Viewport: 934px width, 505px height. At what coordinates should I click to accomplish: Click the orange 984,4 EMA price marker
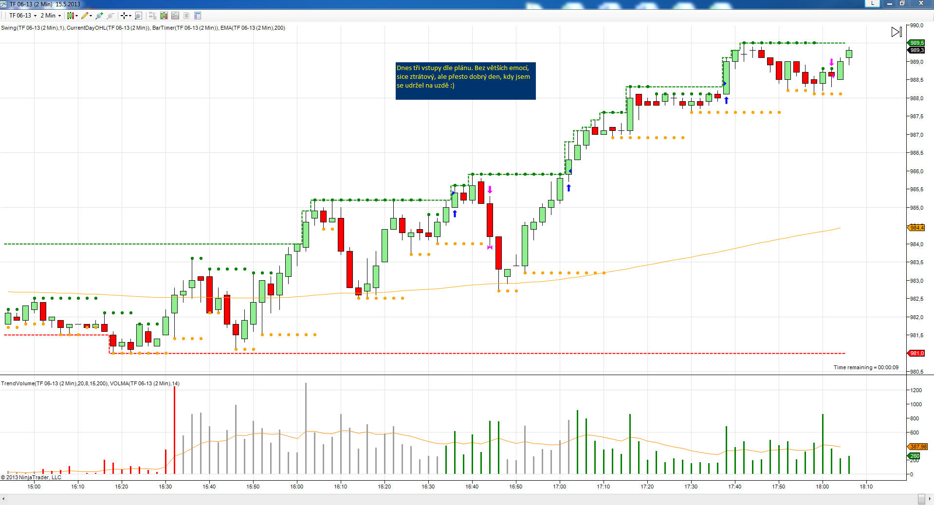(916, 228)
